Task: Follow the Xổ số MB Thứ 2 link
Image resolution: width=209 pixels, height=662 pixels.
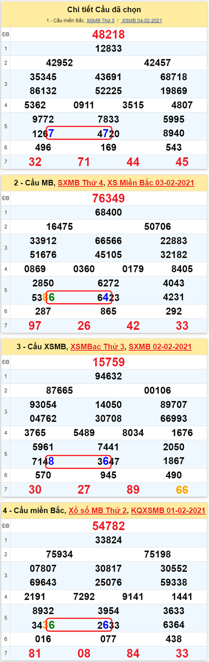Action: (98, 510)
